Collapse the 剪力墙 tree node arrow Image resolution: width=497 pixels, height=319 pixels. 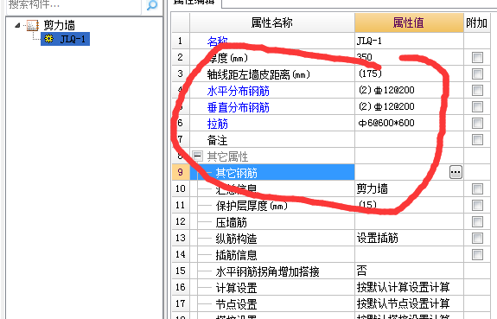(17, 25)
